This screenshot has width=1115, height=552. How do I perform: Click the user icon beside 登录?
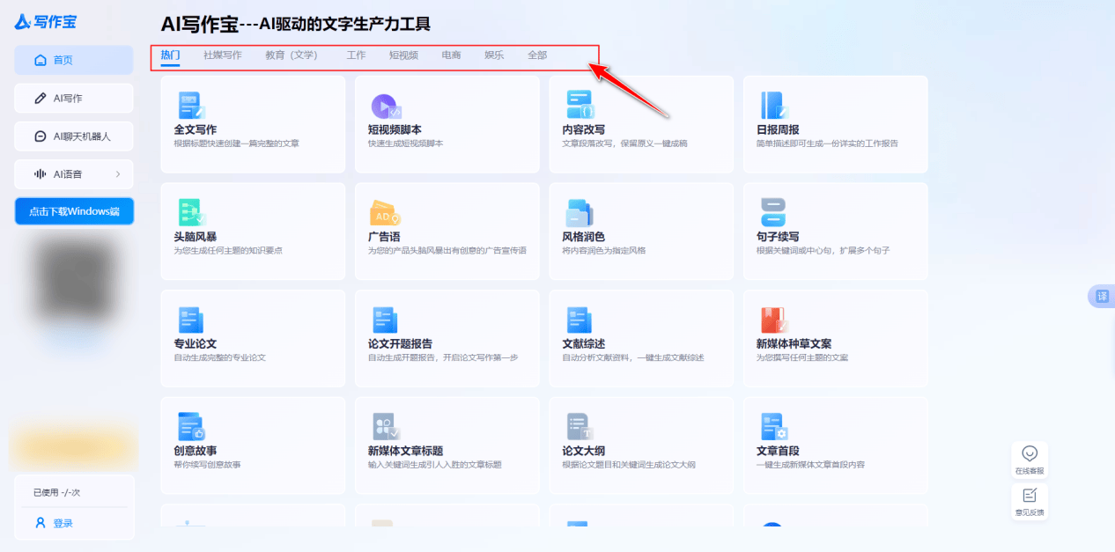coord(40,523)
